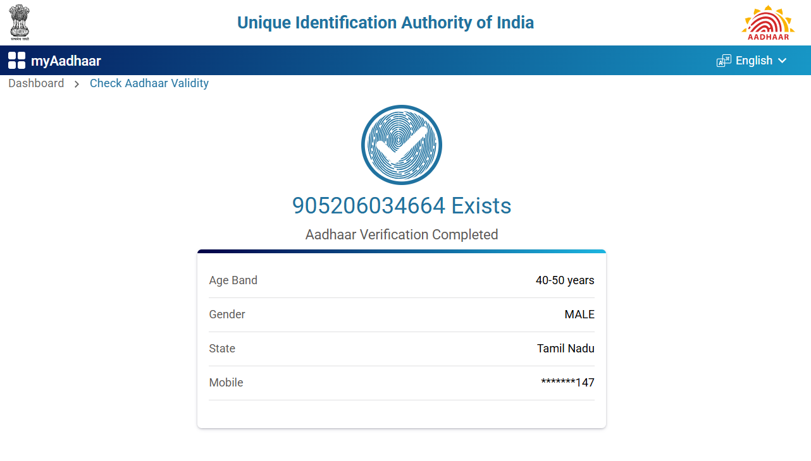
Task: Open Check Aadhaar Validity breadcrumb link
Action: pyautogui.click(x=149, y=83)
